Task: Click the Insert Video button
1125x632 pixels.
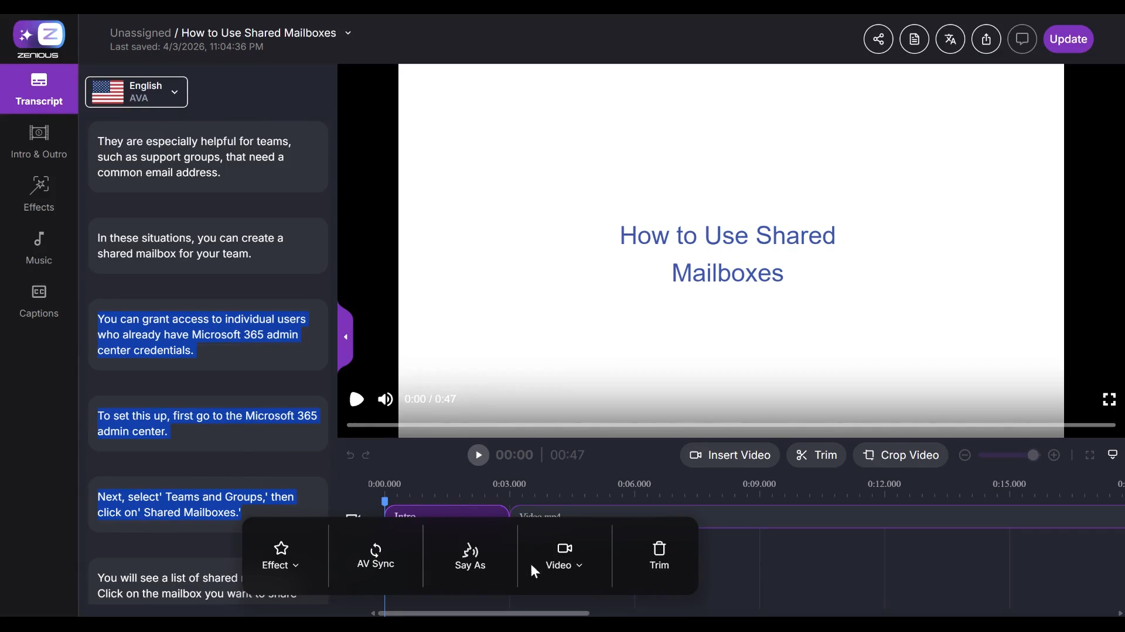Action: [x=729, y=455]
